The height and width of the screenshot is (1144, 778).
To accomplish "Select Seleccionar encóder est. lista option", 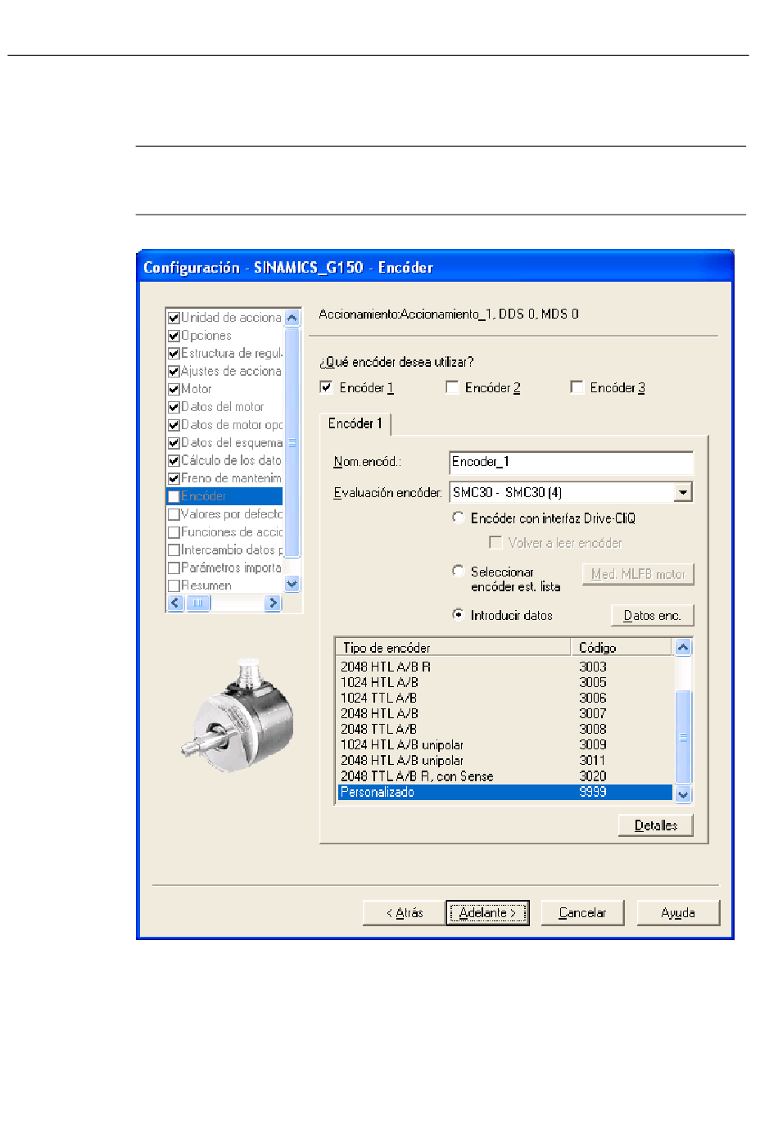I will pyautogui.click(x=459, y=572).
